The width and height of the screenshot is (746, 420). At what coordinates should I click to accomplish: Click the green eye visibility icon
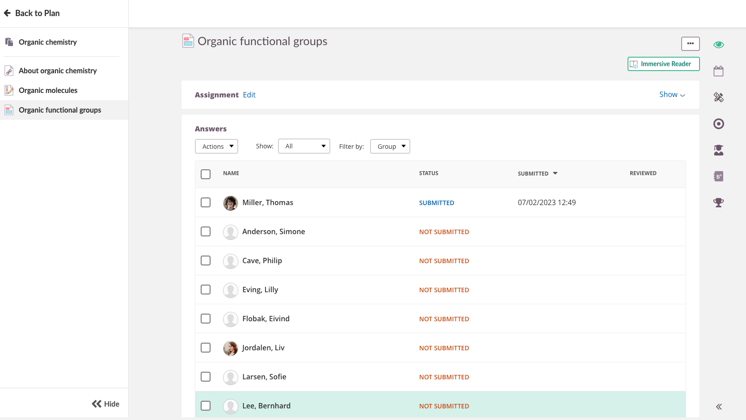(x=718, y=45)
